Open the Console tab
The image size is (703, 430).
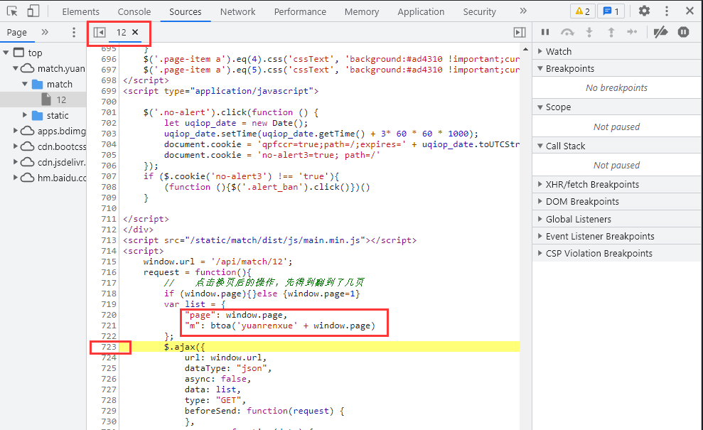click(134, 11)
